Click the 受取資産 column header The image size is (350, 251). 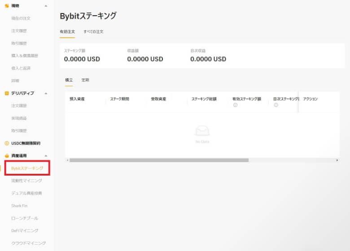coord(158,99)
